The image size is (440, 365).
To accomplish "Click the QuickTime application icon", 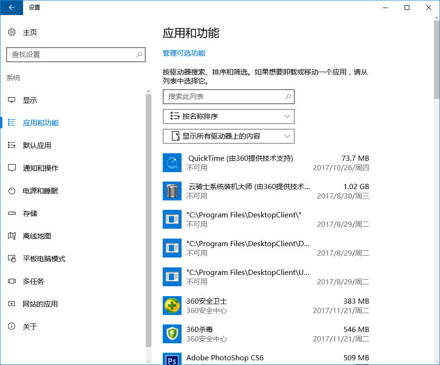I will coord(172,162).
